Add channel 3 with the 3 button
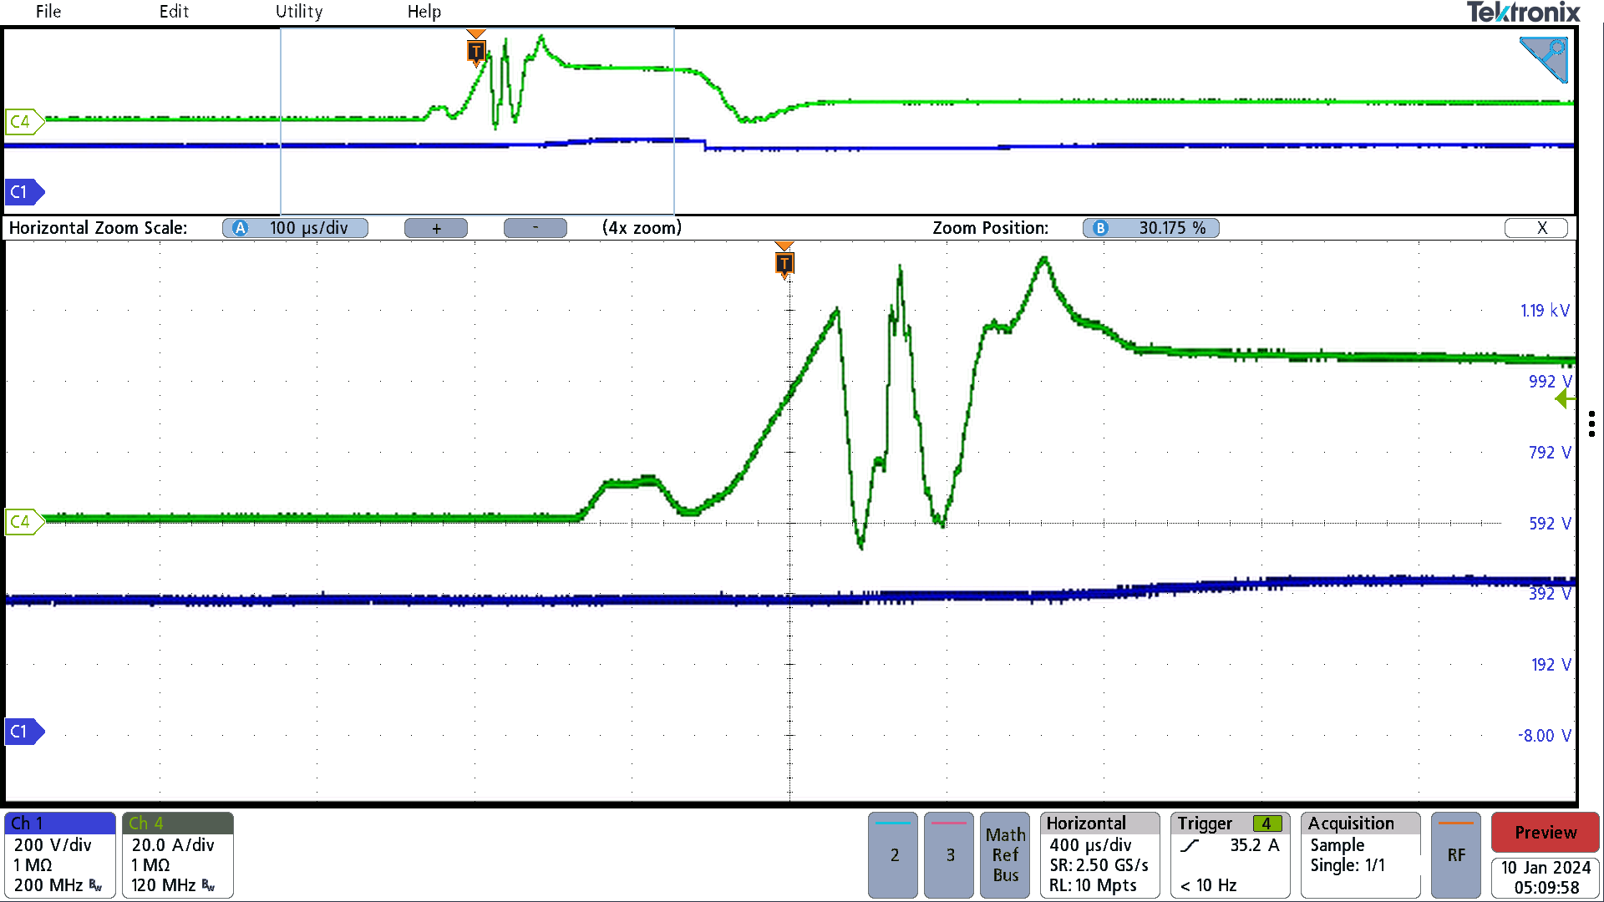1604x902 pixels. 949,854
